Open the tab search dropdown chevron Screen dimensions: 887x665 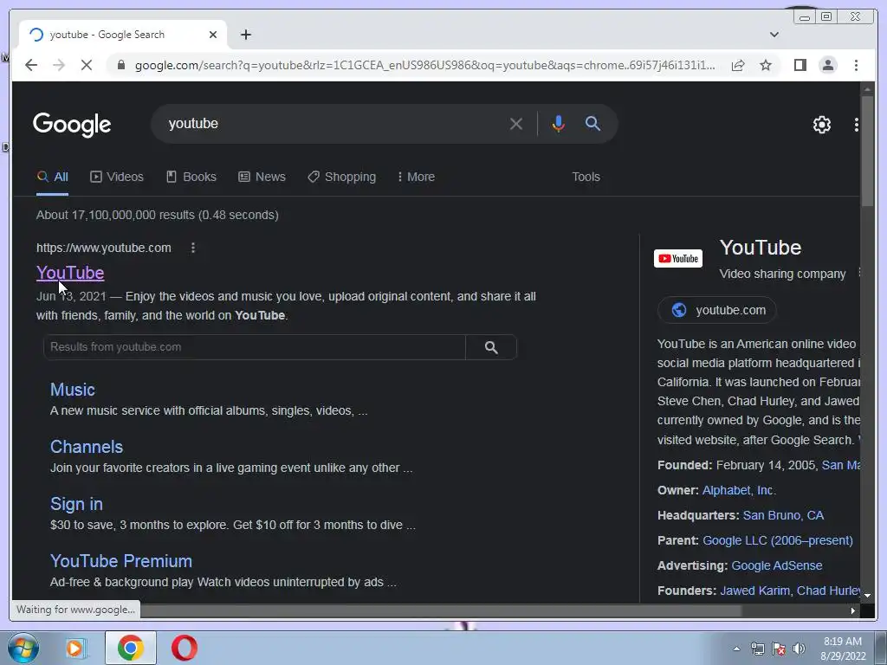[x=774, y=35]
